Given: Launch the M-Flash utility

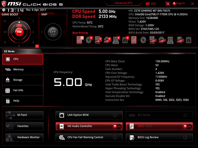Looking at the screenshot, I should 24,115.
